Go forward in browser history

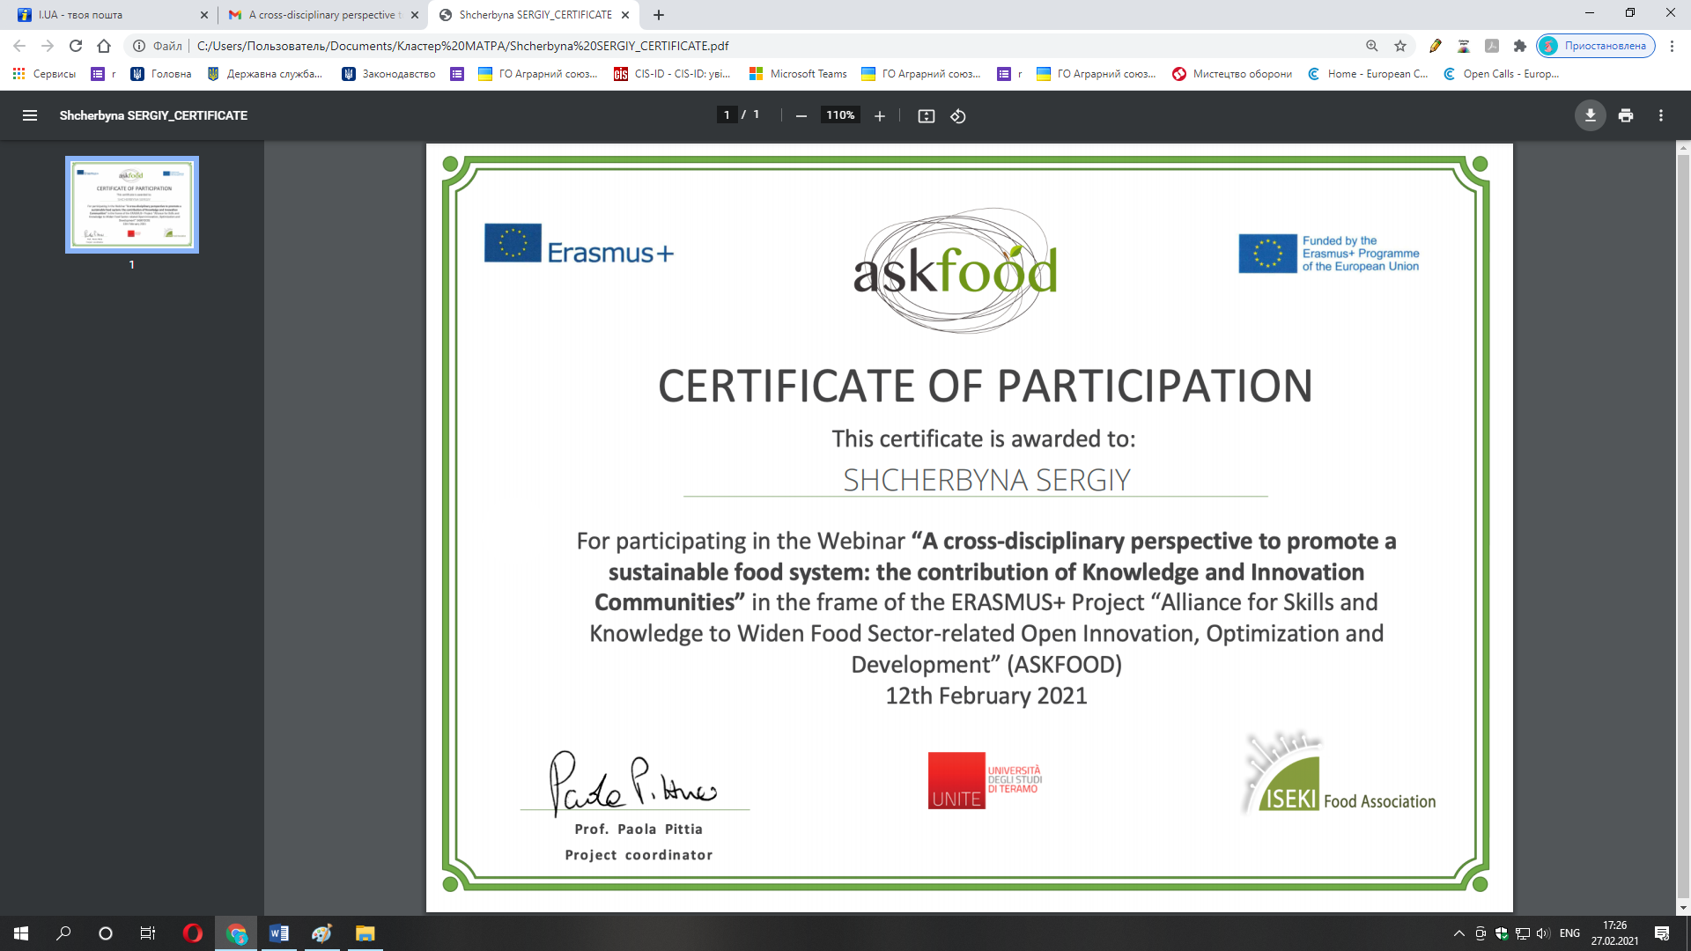coord(48,46)
